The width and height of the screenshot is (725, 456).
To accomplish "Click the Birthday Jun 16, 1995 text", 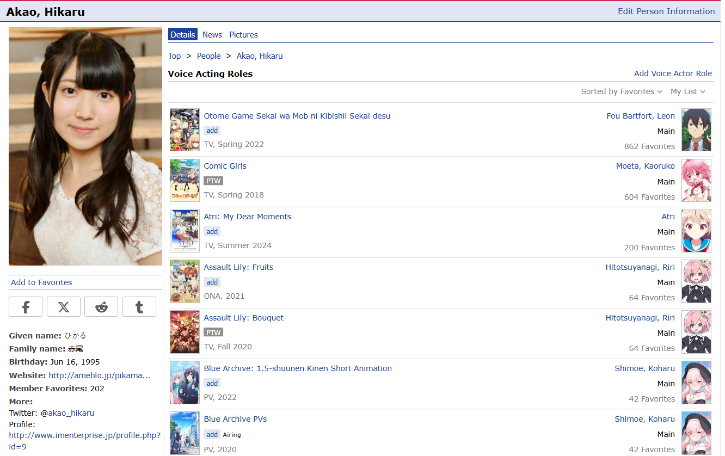I will point(54,362).
